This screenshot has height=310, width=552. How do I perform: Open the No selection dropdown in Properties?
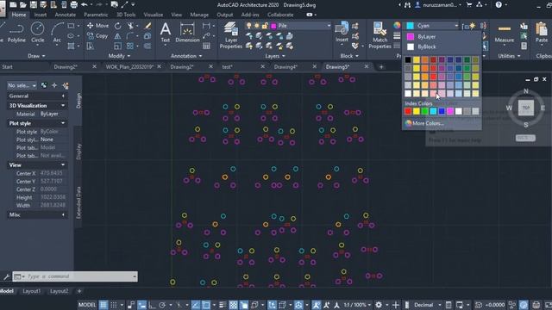(22, 85)
